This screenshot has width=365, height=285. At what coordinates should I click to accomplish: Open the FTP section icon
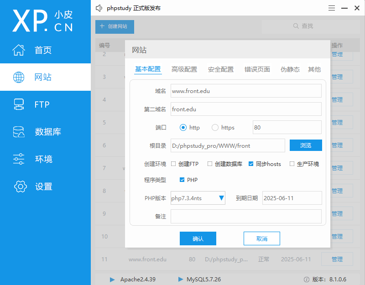(x=19, y=104)
